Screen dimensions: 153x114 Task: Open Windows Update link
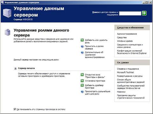(125, 41)
